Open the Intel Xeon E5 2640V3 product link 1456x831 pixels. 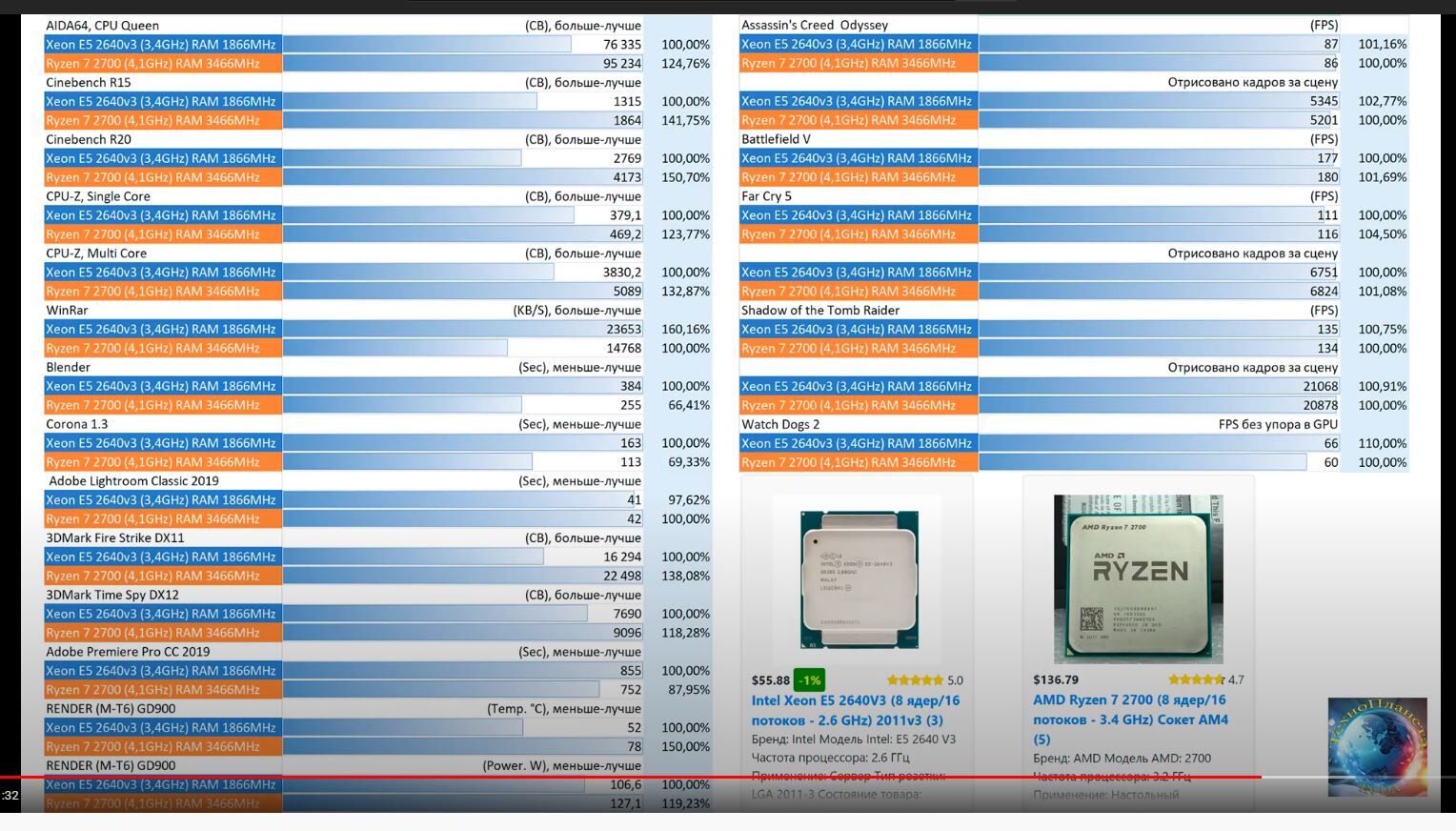pos(856,710)
